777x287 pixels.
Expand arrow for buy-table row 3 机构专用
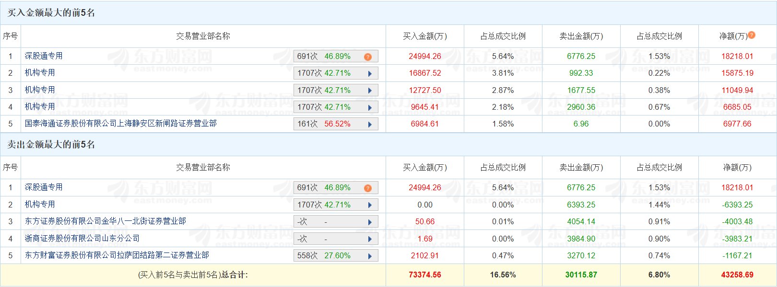pyautogui.click(x=370, y=91)
